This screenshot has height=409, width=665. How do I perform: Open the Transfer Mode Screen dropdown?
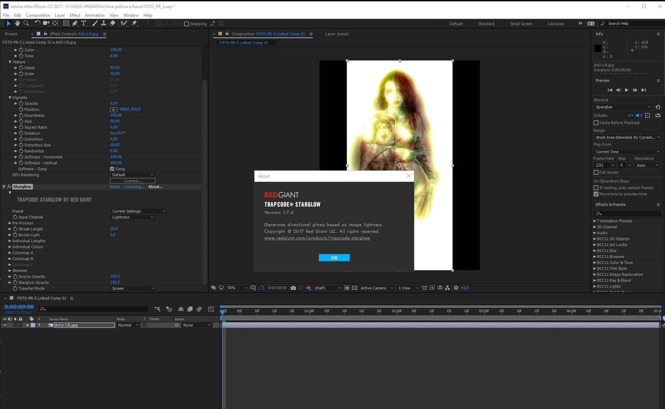[x=133, y=288]
